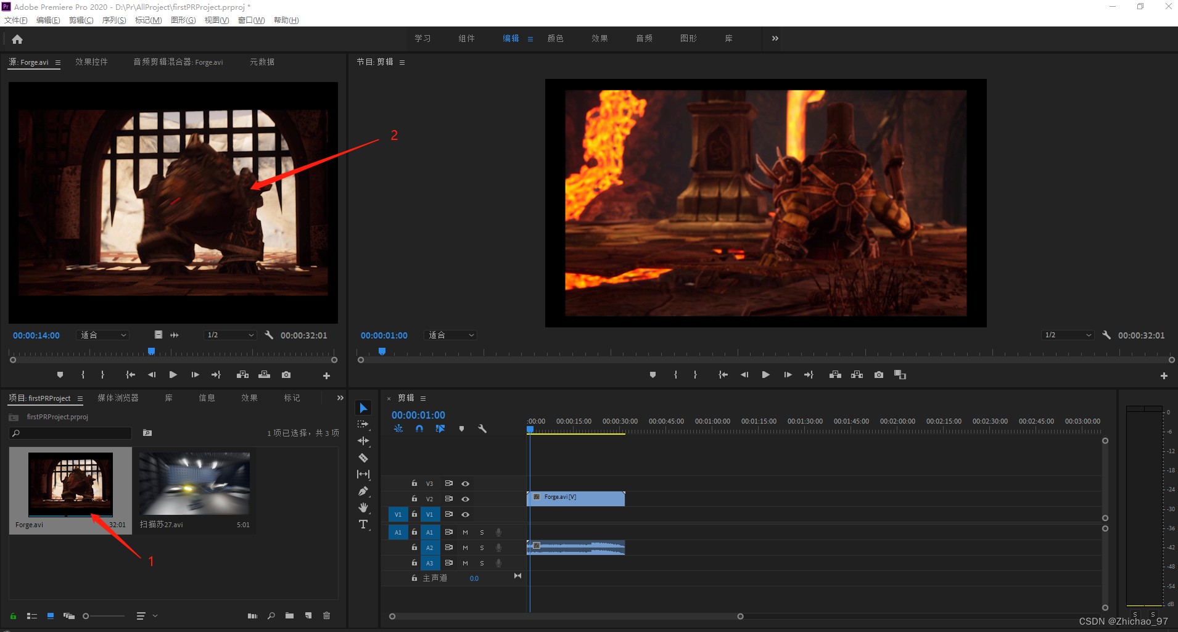Open the 序列(S) menu

114,20
